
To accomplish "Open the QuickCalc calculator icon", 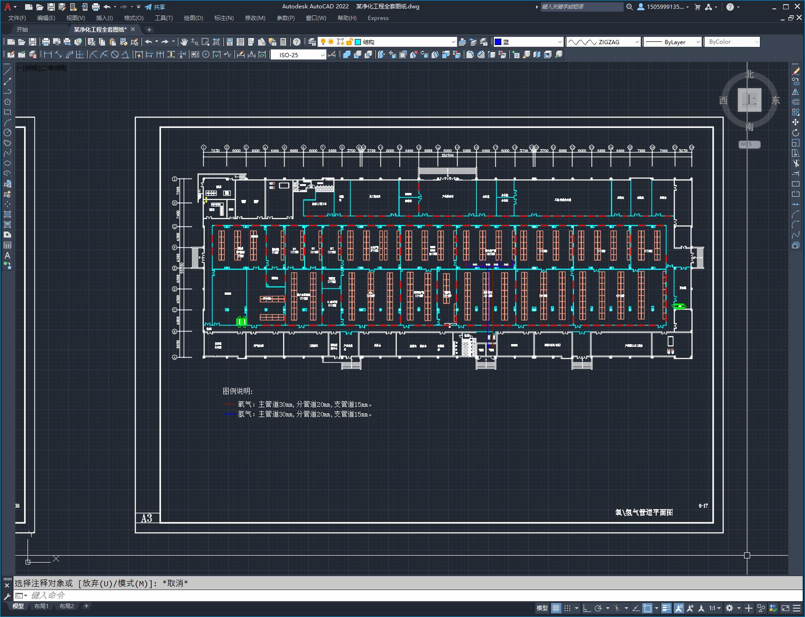I will (x=283, y=42).
